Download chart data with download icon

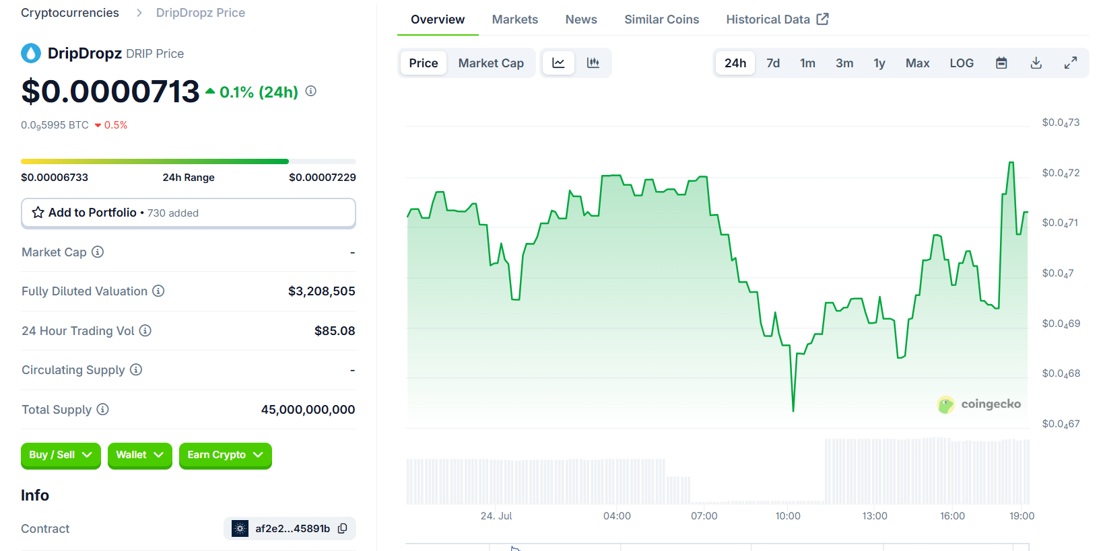[1036, 63]
